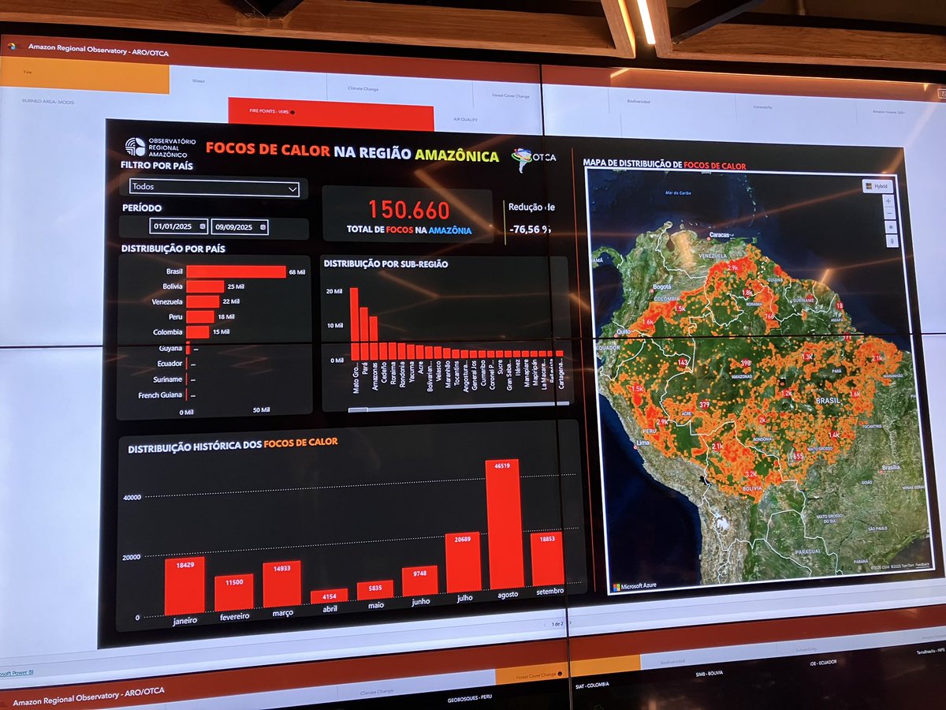946x710 pixels.
Task: Click the Suriname label in country chart
Action: (167, 379)
